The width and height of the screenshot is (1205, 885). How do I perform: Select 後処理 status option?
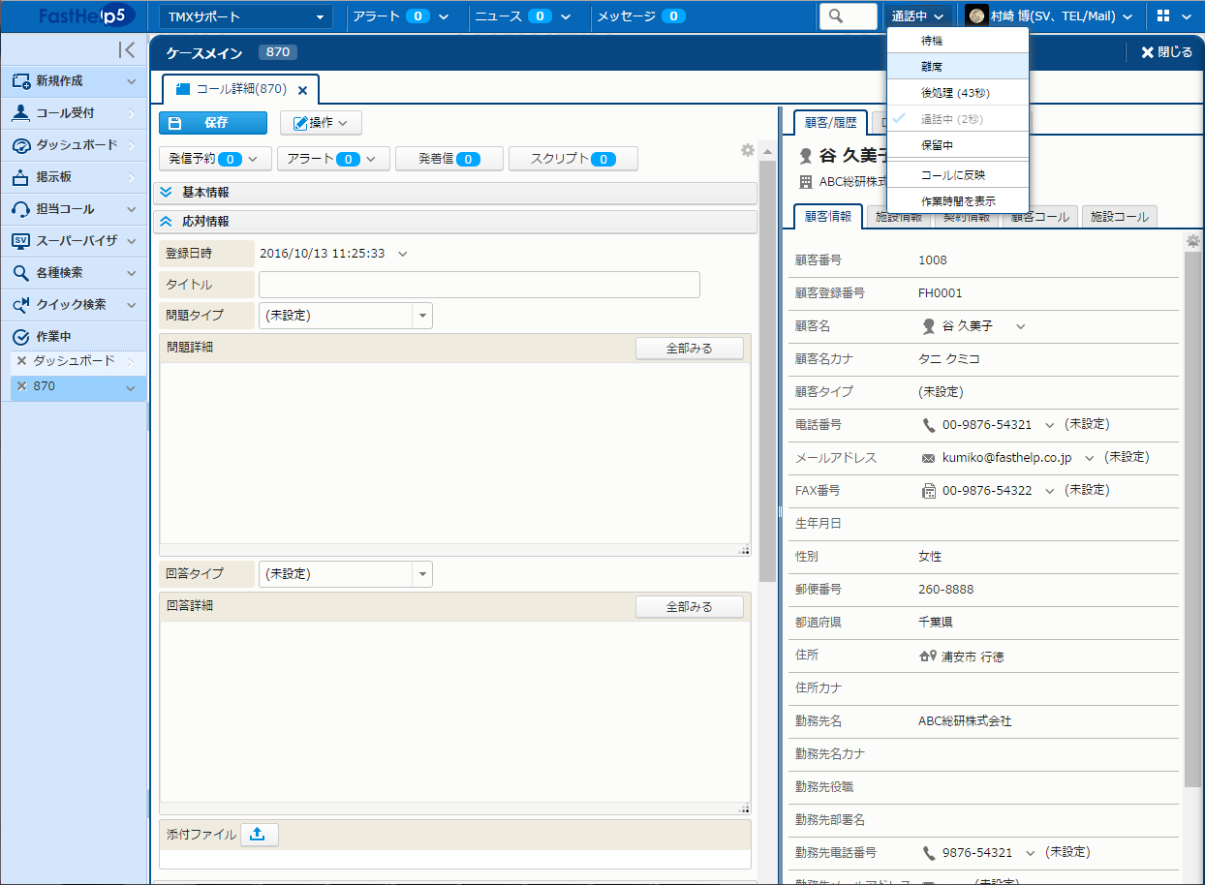point(954,93)
